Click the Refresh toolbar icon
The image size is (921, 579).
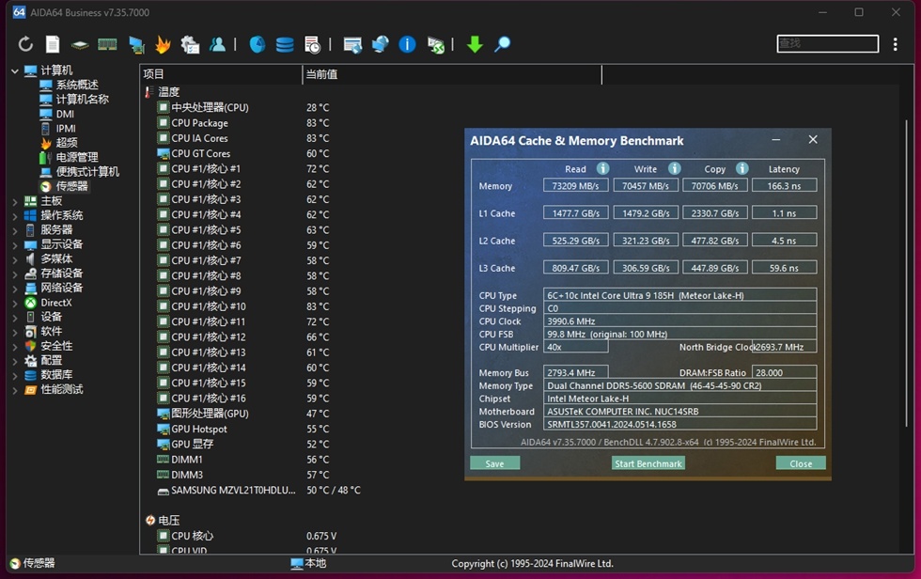tap(25, 44)
